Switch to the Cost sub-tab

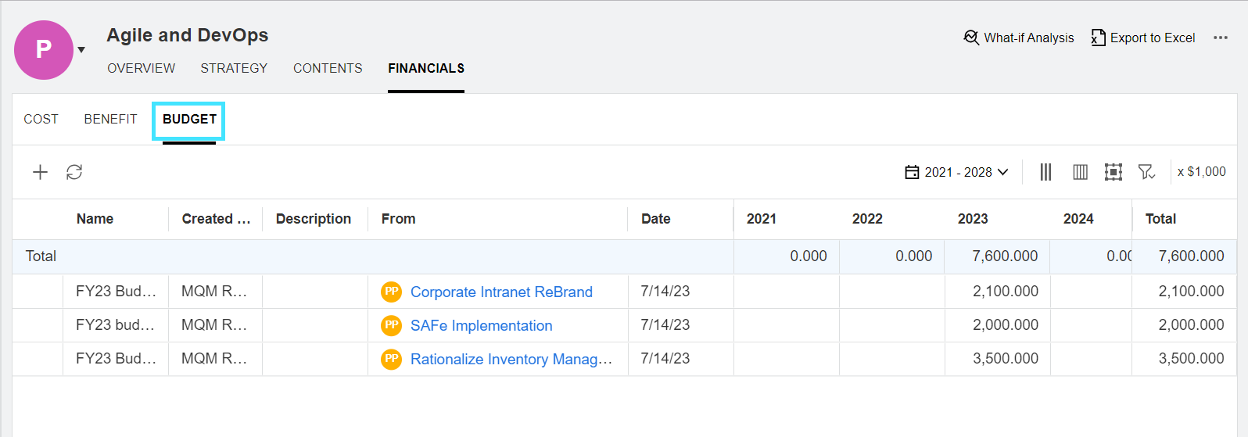coord(41,119)
